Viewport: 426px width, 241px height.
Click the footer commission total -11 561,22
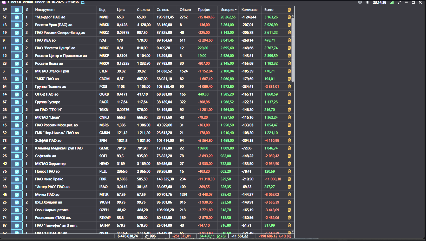(240, 236)
